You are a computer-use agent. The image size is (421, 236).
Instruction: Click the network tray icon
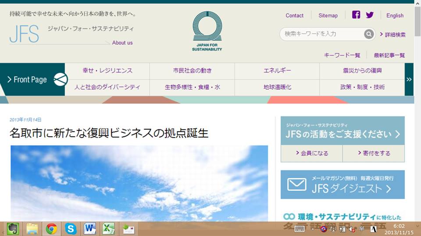point(333,229)
